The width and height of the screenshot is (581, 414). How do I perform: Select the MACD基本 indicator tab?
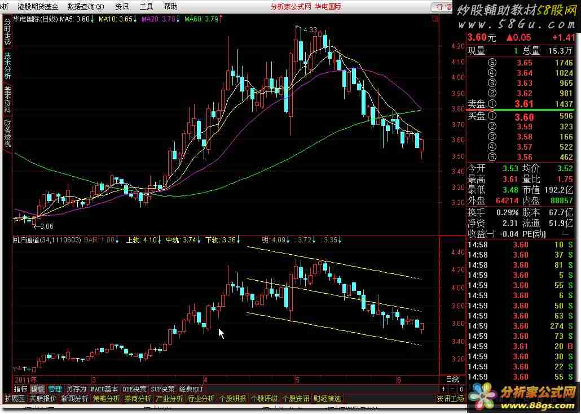(x=105, y=389)
